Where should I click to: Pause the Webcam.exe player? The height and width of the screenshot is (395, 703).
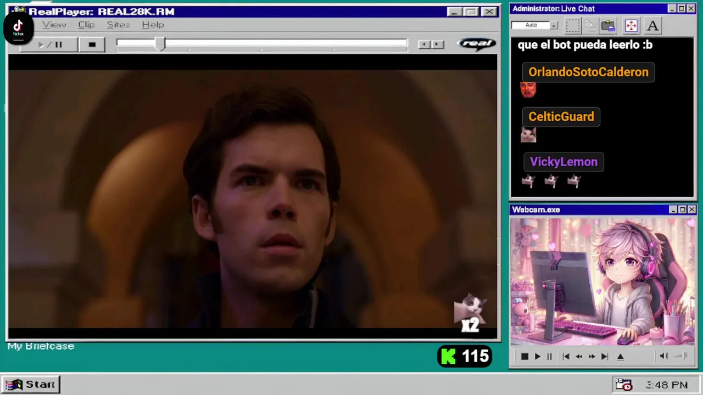[549, 357]
